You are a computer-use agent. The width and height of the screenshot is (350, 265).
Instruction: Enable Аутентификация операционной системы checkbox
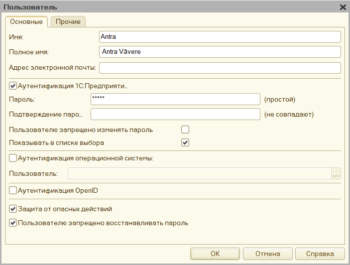point(13,158)
